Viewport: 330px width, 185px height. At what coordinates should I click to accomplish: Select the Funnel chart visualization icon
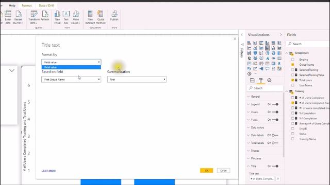point(255,53)
